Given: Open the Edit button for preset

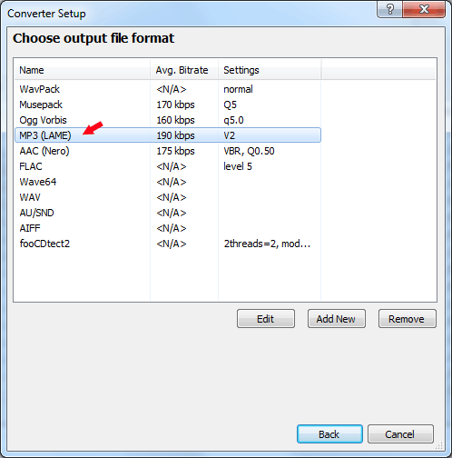Looking at the screenshot, I should [x=266, y=319].
